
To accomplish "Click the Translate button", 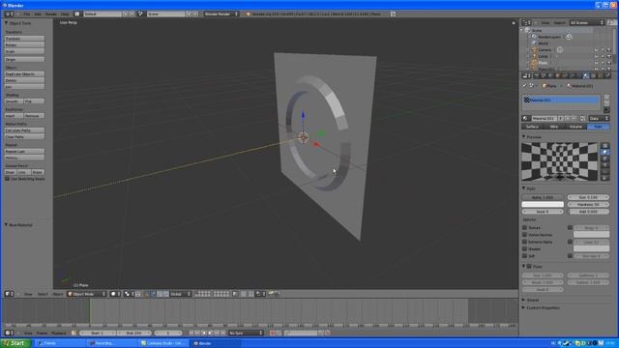I will tap(24, 39).
